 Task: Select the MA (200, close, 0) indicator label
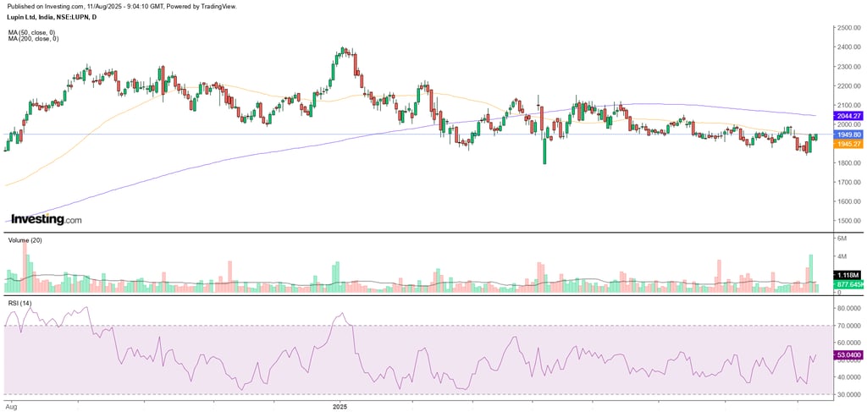pos(33,39)
